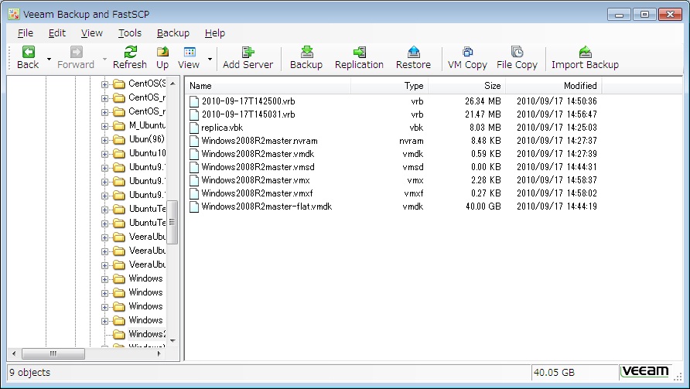Screen dimensions: 690x389
Task: Select file Windows2008R2master.vmdk
Action: (x=258, y=154)
